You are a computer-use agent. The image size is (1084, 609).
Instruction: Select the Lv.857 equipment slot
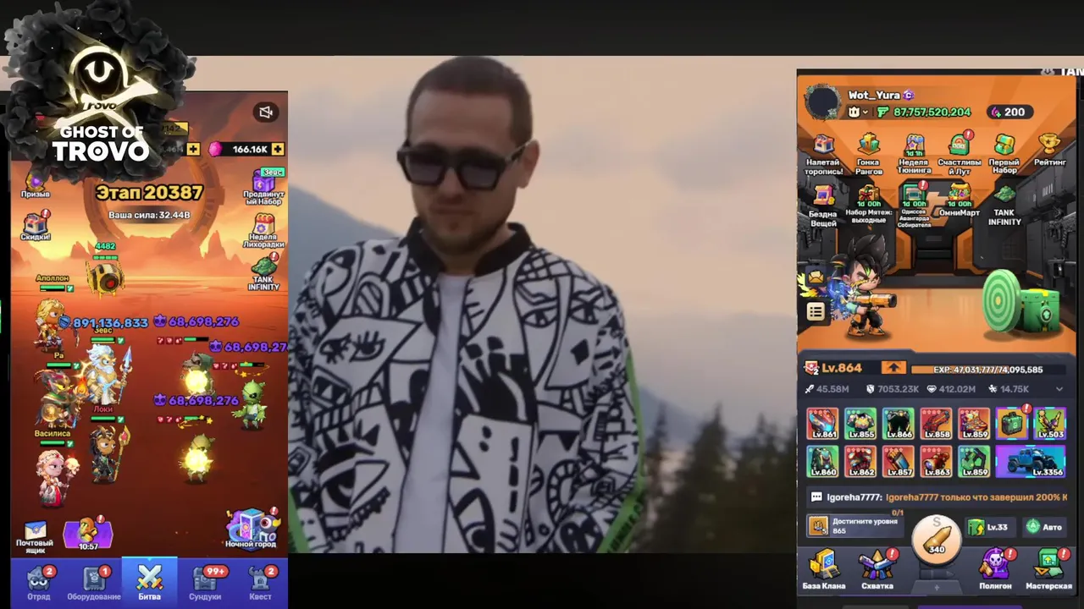click(x=899, y=462)
